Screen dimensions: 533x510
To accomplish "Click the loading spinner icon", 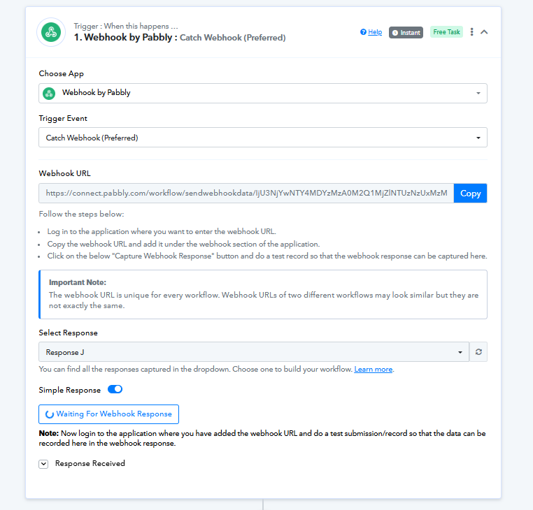I will click(49, 414).
